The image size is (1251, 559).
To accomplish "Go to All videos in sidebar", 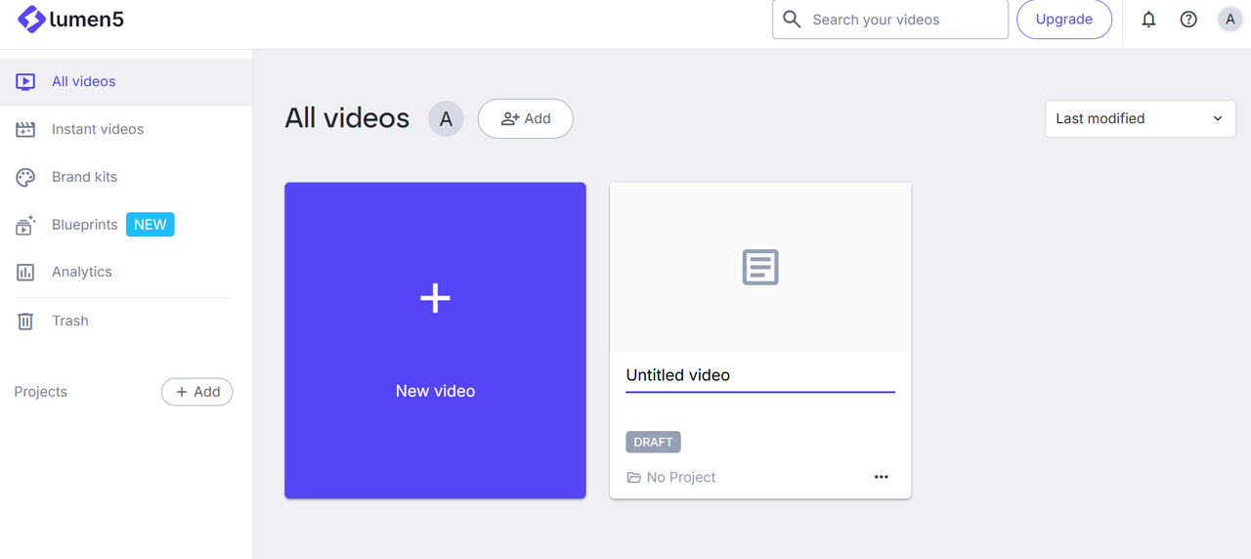I will click(126, 82).
